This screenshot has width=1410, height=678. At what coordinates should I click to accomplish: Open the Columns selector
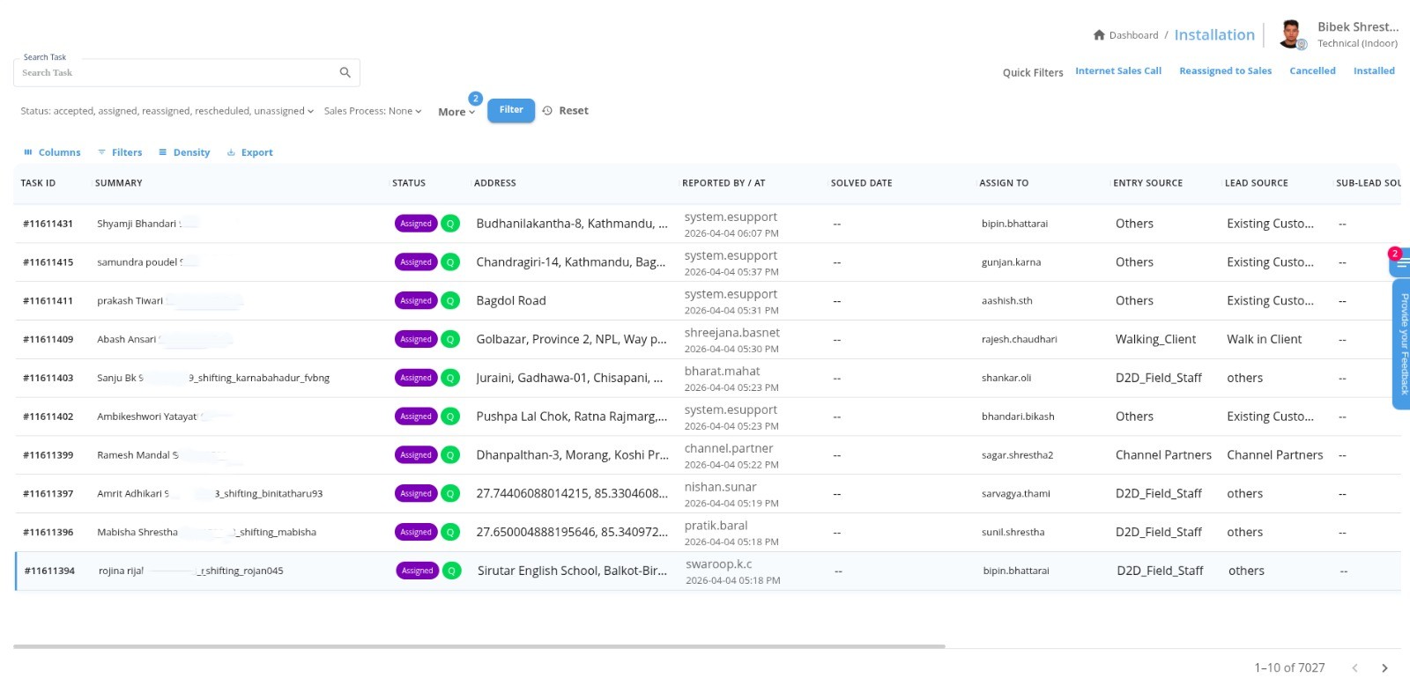(x=52, y=152)
